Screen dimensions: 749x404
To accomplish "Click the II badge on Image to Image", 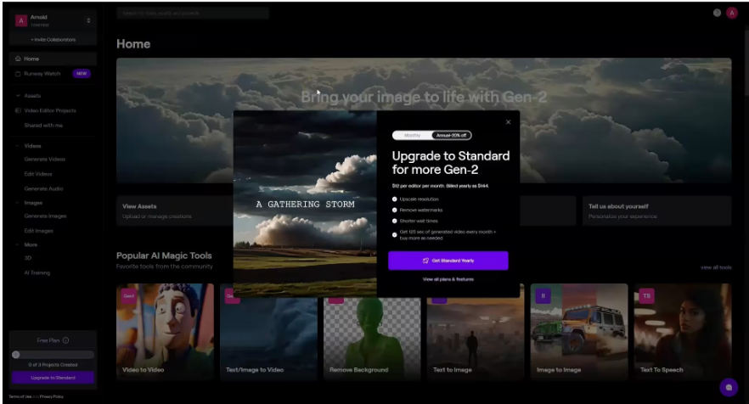I will (x=543, y=296).
